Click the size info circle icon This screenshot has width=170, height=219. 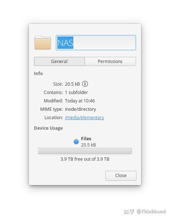[85, 84]
